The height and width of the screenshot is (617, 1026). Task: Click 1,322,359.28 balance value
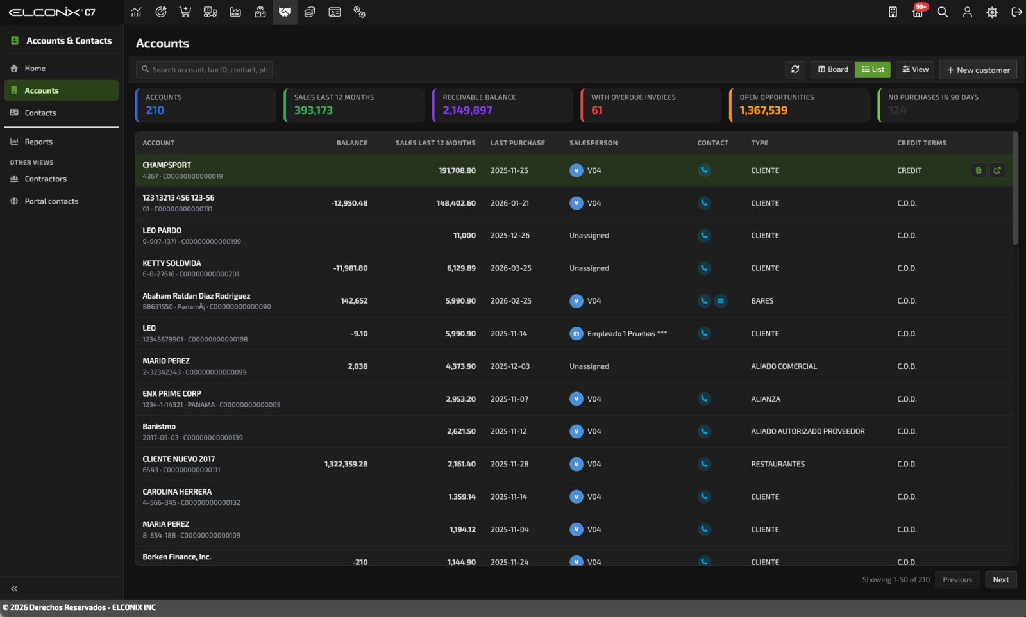click(x=346, y=464)
